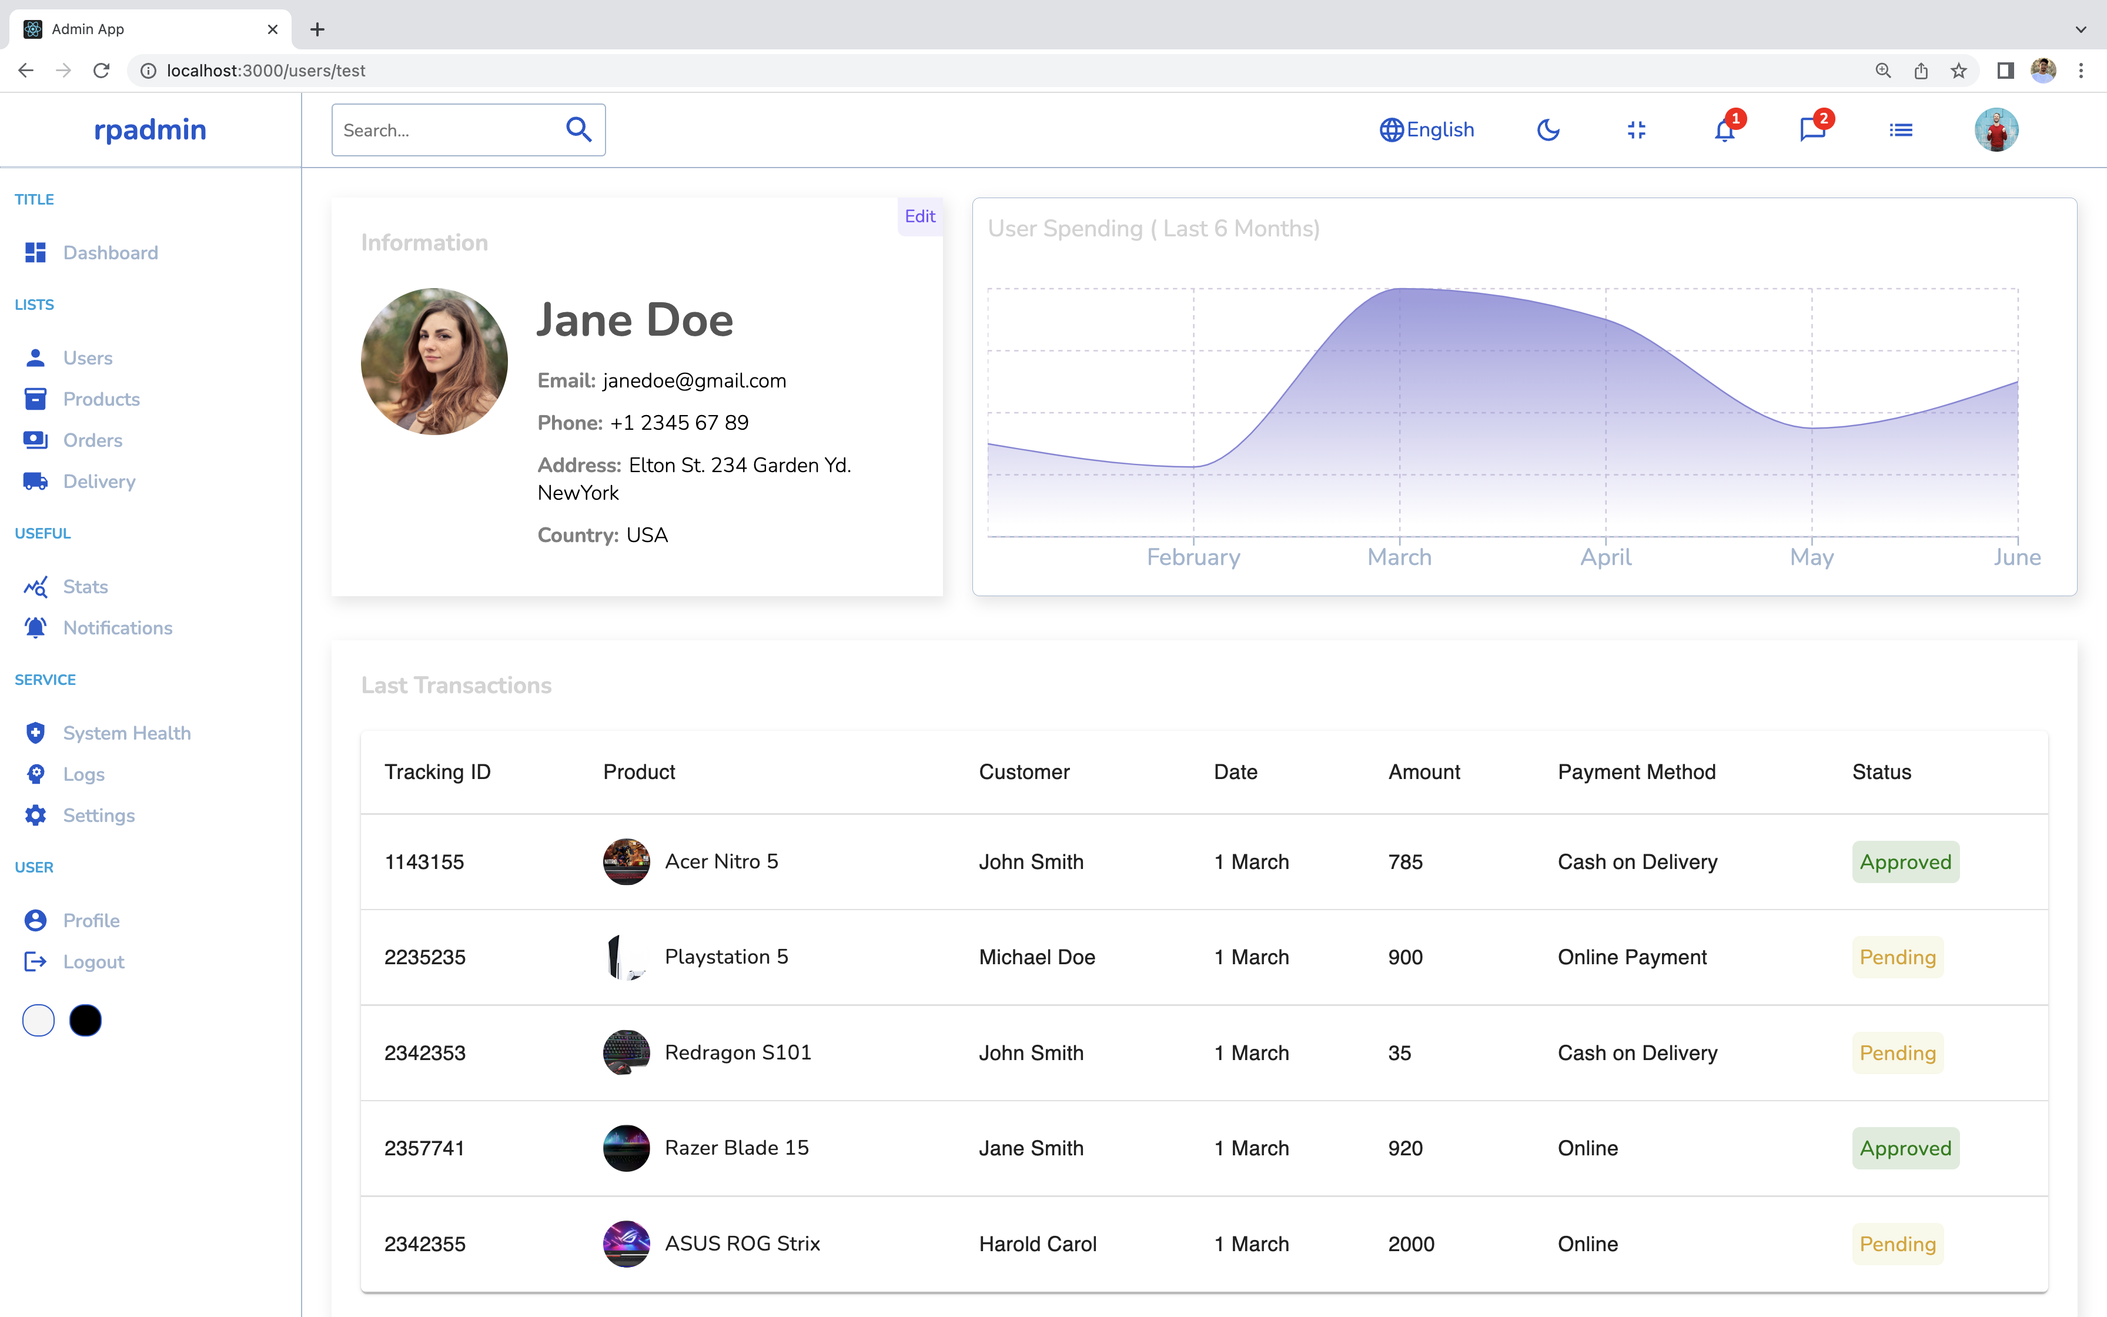Open the list menu icon in the header

[1901, 130]
